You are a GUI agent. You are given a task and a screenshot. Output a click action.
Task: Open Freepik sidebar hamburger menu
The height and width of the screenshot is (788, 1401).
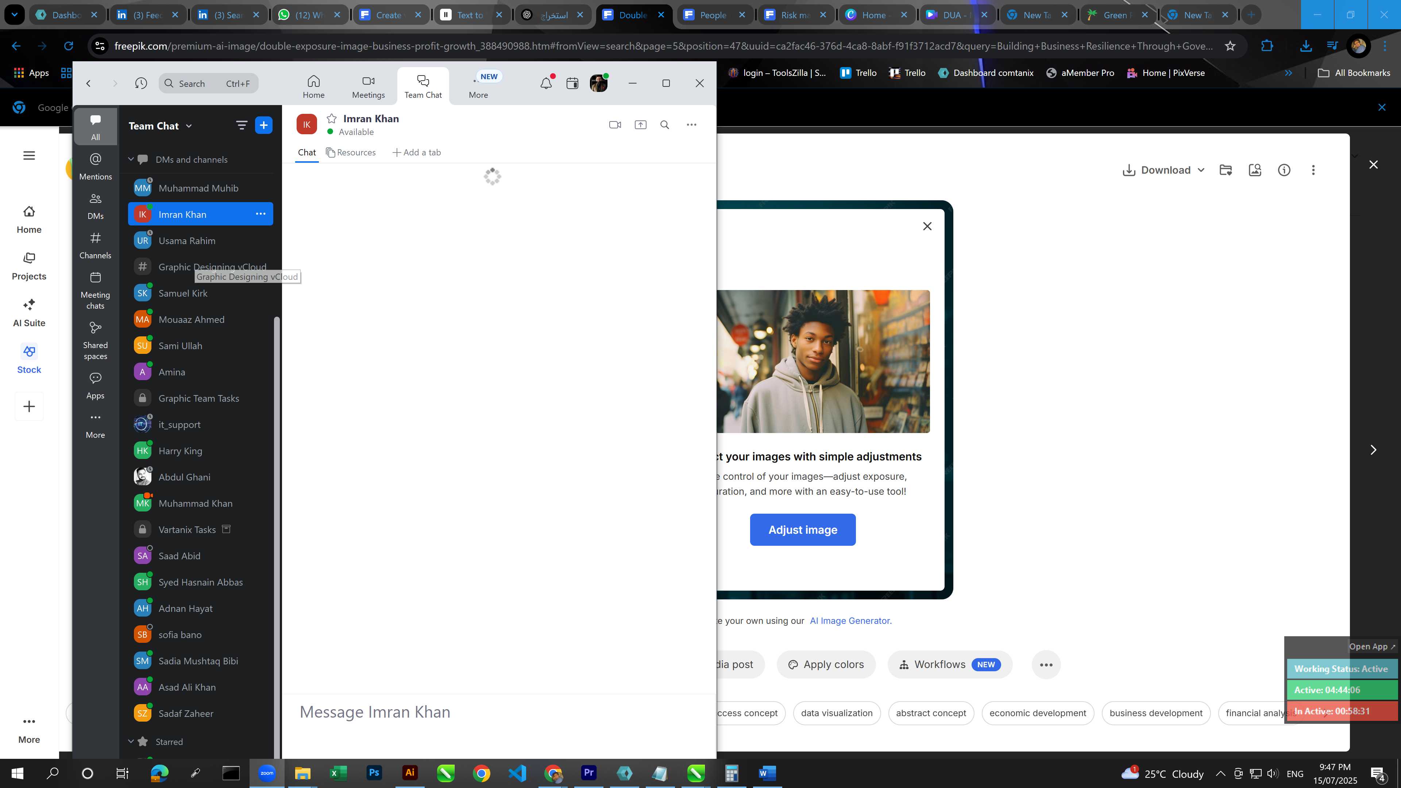(x=29, y=155)
